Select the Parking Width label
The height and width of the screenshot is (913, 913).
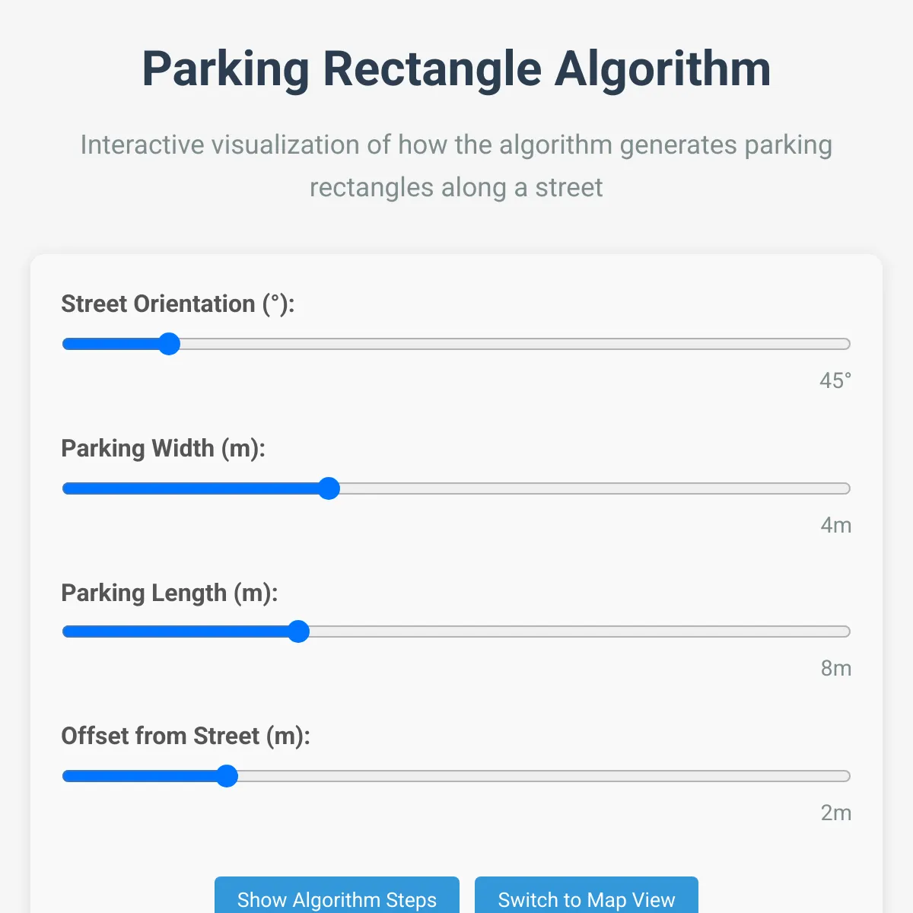tap(163, 449)
